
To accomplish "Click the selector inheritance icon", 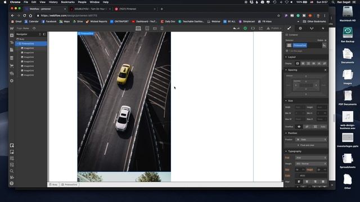I will tap(324, 45).
